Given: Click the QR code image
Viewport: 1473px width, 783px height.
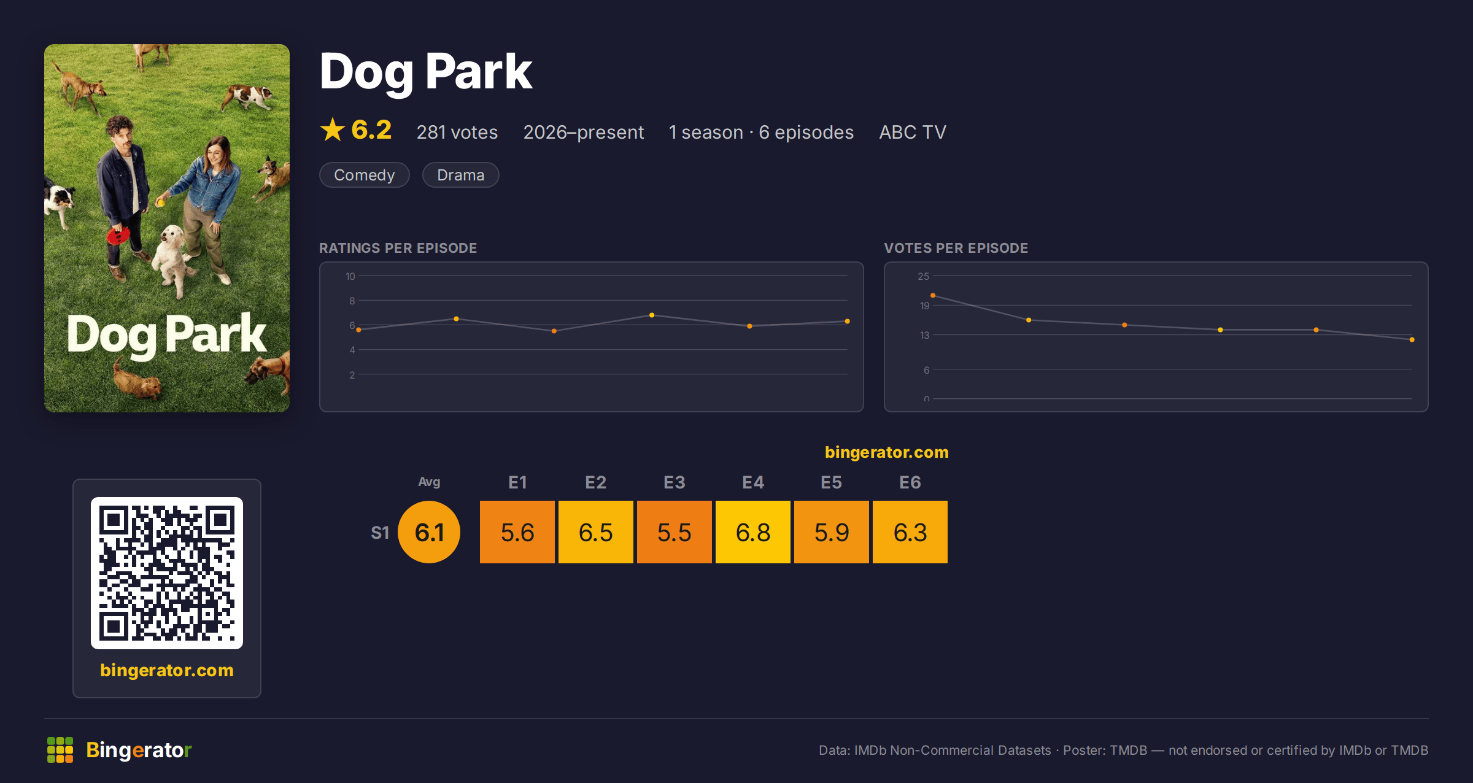Looking at the screenshot, I should (x=167, y=573).
